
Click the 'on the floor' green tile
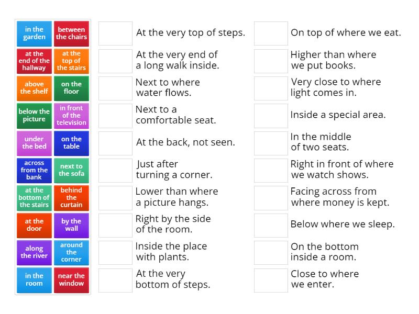[x=72, y=88]
